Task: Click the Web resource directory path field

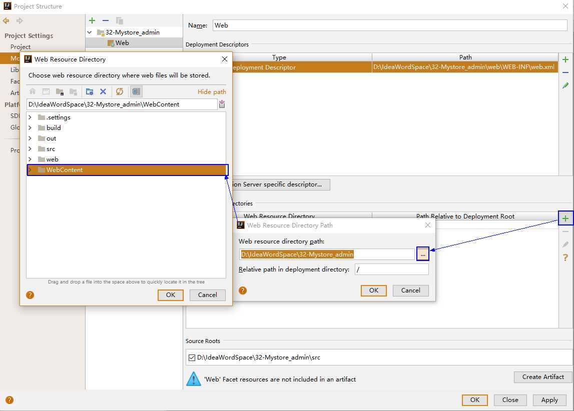Action: click(327, 254)
